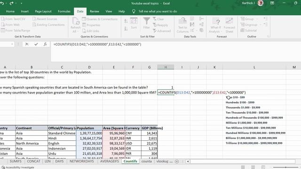This screenshot has width=301, height=169.
Task: Click Existing Connections button
Action: (48, 25)
